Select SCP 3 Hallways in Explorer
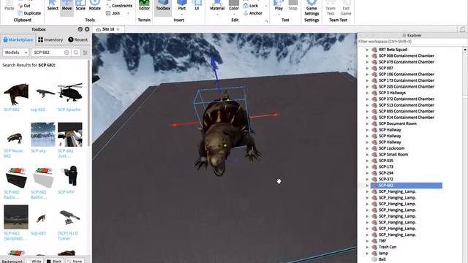Screen dimensions: 468x263 (392, 93)
